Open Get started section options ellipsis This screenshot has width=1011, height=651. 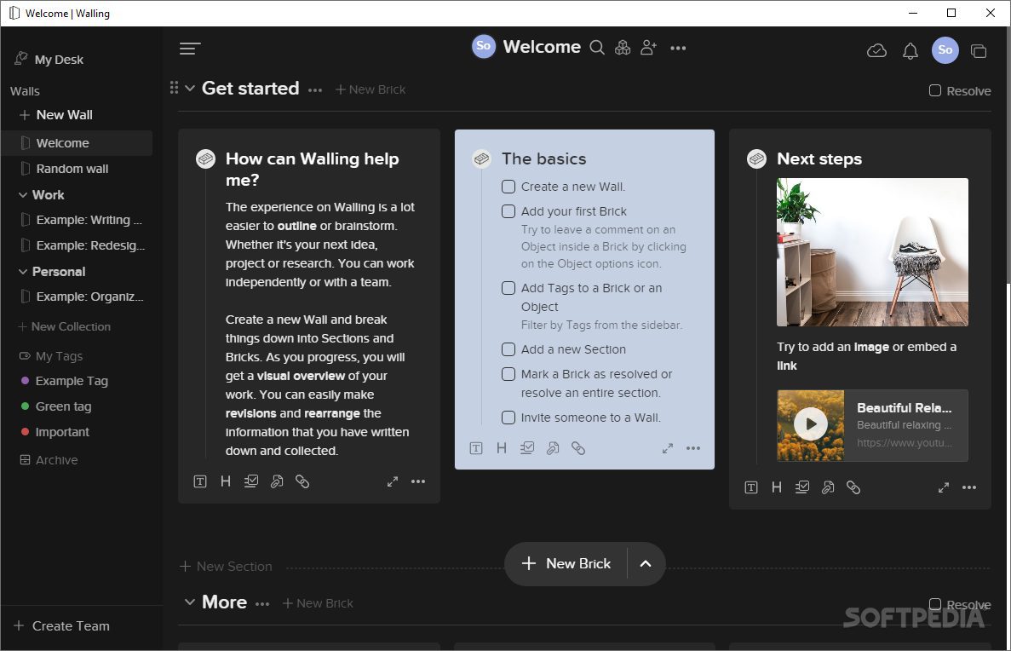pos(314,90)
